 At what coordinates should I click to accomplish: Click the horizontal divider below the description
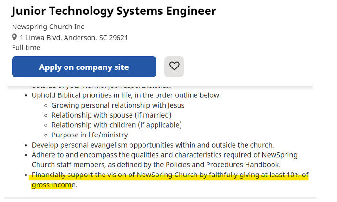tap(160, 198)
